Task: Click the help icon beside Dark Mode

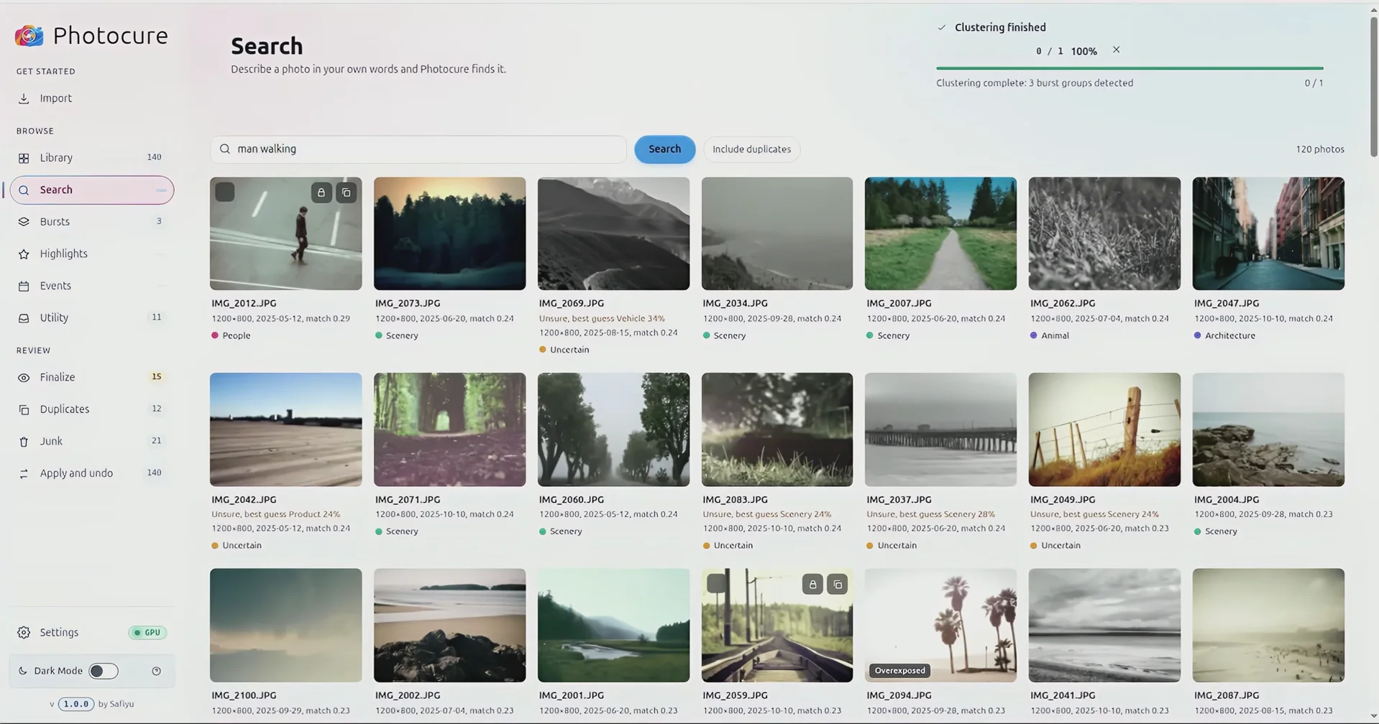Action: tap(157, 671)
